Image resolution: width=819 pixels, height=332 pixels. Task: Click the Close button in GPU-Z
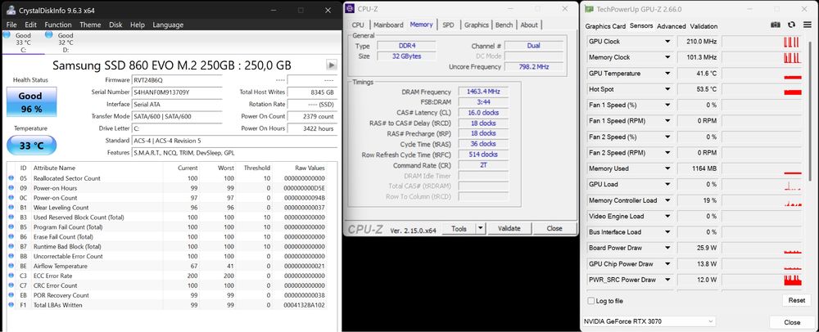point(792,322)
